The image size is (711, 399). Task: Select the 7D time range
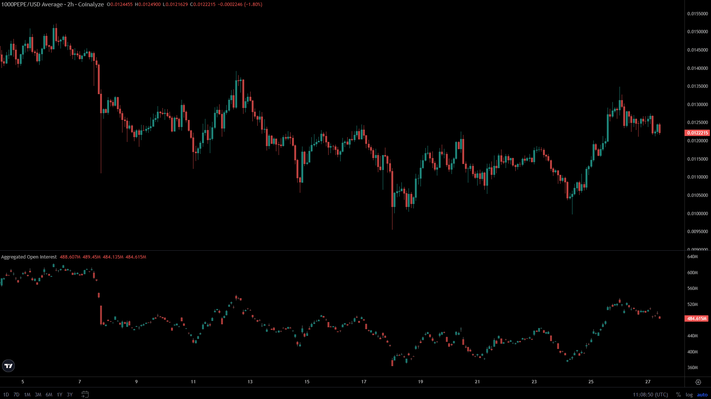pos(16,395)
